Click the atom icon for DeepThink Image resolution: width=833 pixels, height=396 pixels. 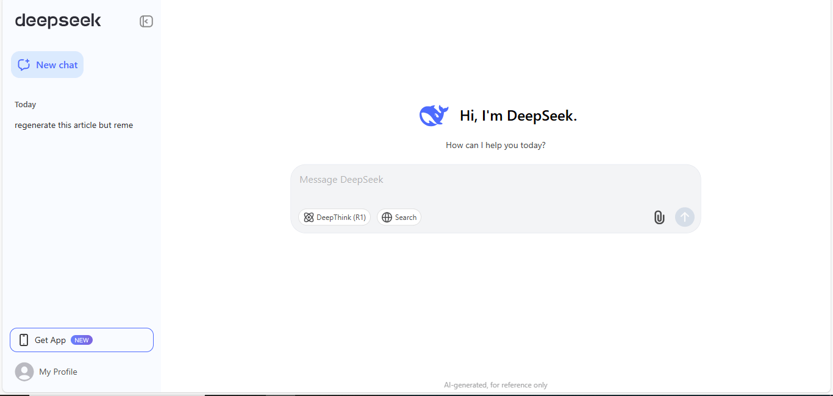(309, 217)
